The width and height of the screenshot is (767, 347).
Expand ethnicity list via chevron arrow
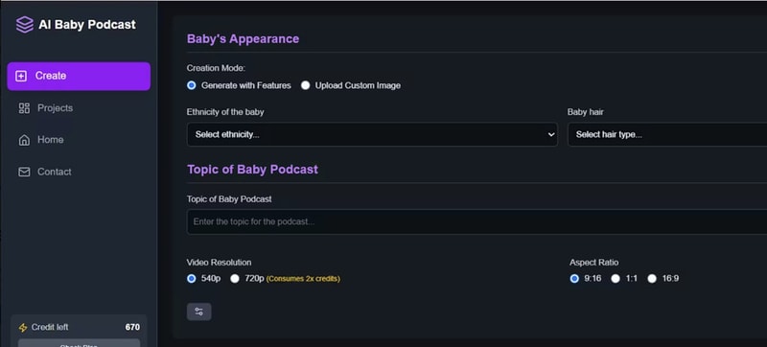point(551,135)
